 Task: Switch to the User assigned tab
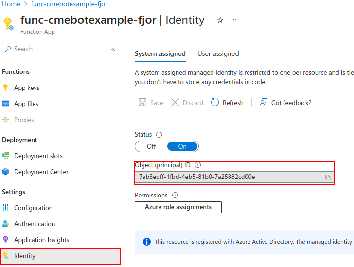tap(218, 54)
